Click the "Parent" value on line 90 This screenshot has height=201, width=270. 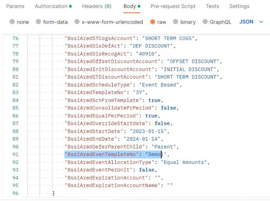click(x=164, y=147)
